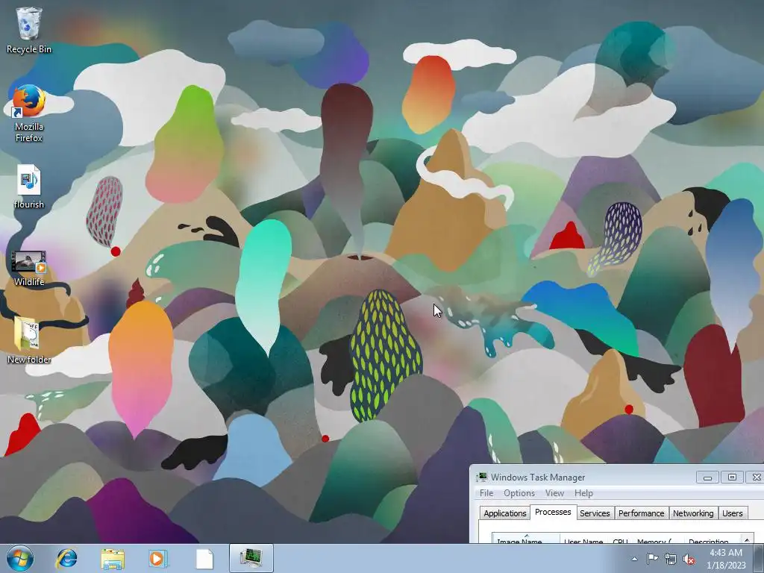Click the muted volume tray icon
Image resolution: width=764 pixels, height=573 pixels.
pyautogui.click(x=689, y=559)
